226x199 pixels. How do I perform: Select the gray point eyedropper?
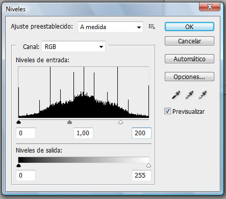[189, 95]
